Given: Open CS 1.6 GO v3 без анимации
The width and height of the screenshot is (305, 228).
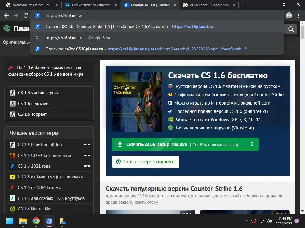Looking at the screenshot, I should (x=49, y=156).
